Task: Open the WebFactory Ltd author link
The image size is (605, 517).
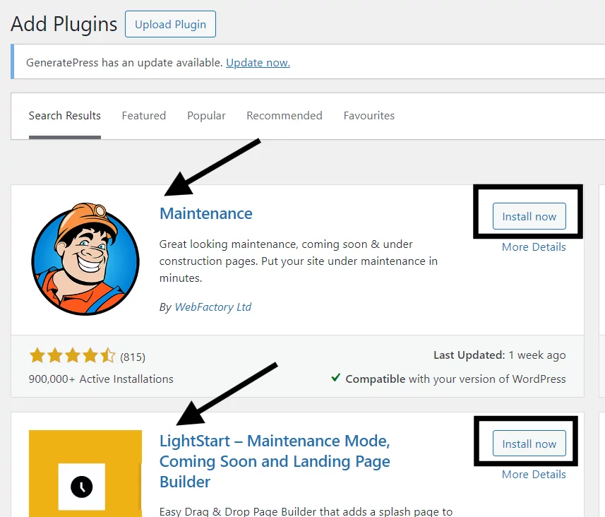Action: [213, 307]
